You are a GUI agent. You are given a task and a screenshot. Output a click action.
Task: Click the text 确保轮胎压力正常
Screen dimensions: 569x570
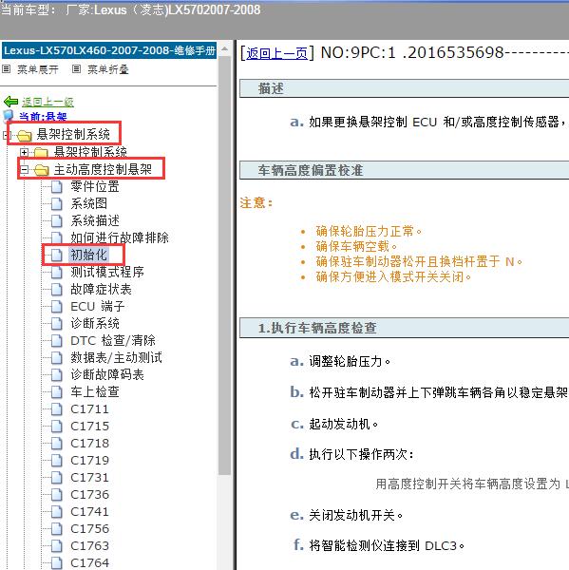(x=369, y=231)
